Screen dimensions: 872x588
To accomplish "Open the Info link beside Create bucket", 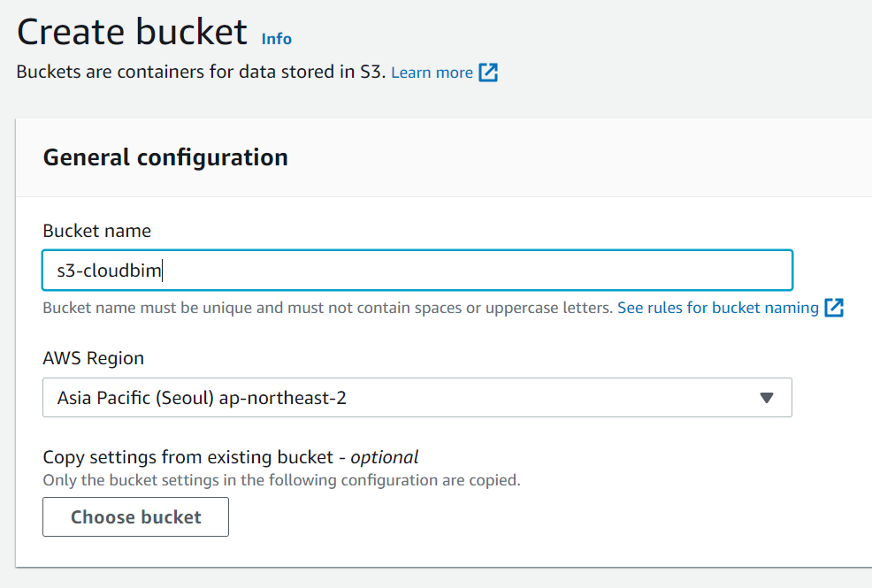I will [276, 39].
